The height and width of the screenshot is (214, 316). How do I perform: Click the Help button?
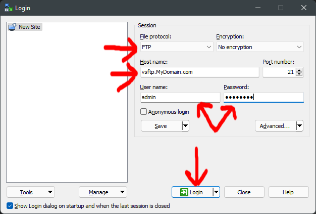(x=288, y=192)
